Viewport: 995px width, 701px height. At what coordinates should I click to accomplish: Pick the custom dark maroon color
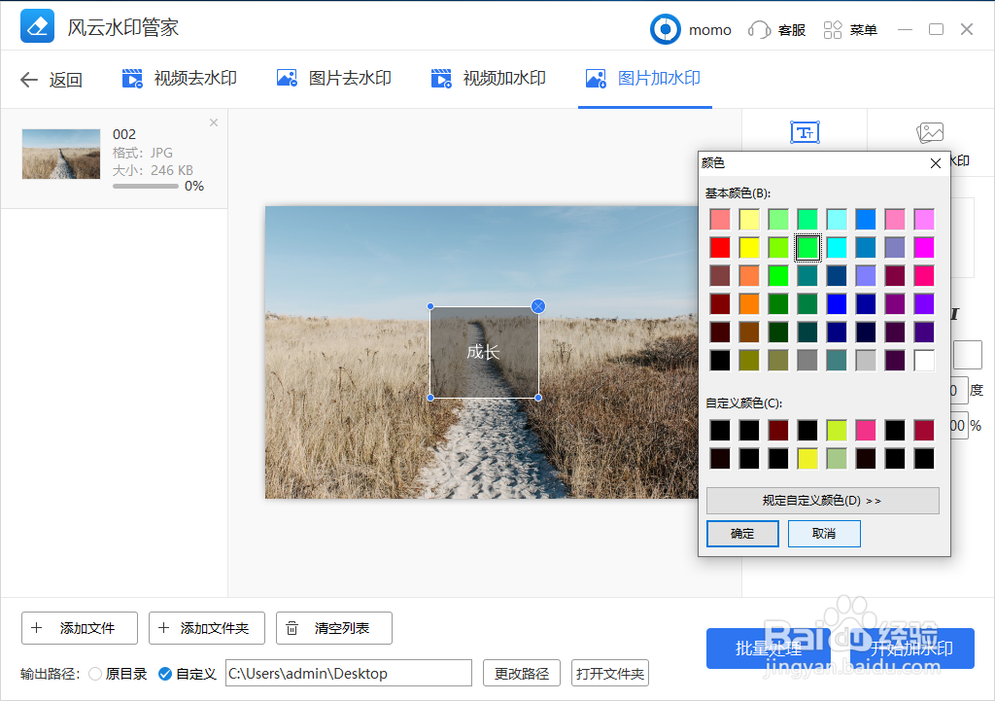tap(778, 430)
